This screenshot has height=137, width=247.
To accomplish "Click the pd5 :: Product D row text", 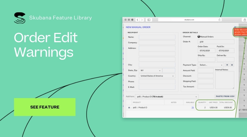I will click(140, 108).
